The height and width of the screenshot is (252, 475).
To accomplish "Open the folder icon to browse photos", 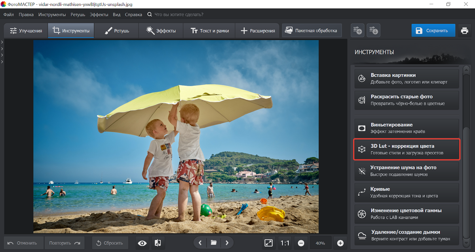I will pyautogui.click(x=214, y=243).
